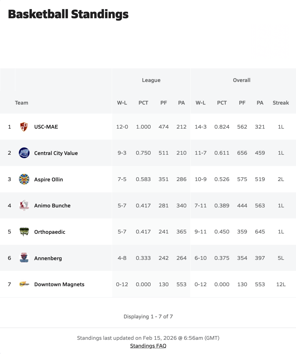The image size is (296, 354).
Task: Select the Orthopaedic team name
Action: (x=50, y=232)
